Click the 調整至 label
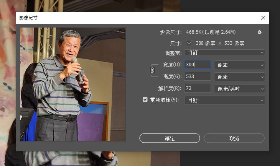 tap(173, 53)
